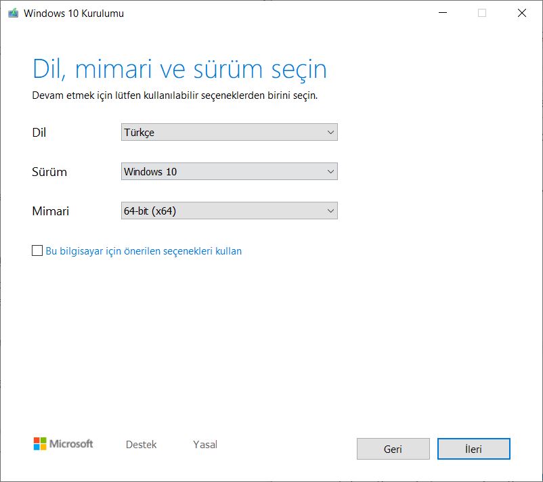
Task: Click the 'Bu bilgisayar için önerilen seçenekleri kullan' label
Action: (x=144, y=251)
